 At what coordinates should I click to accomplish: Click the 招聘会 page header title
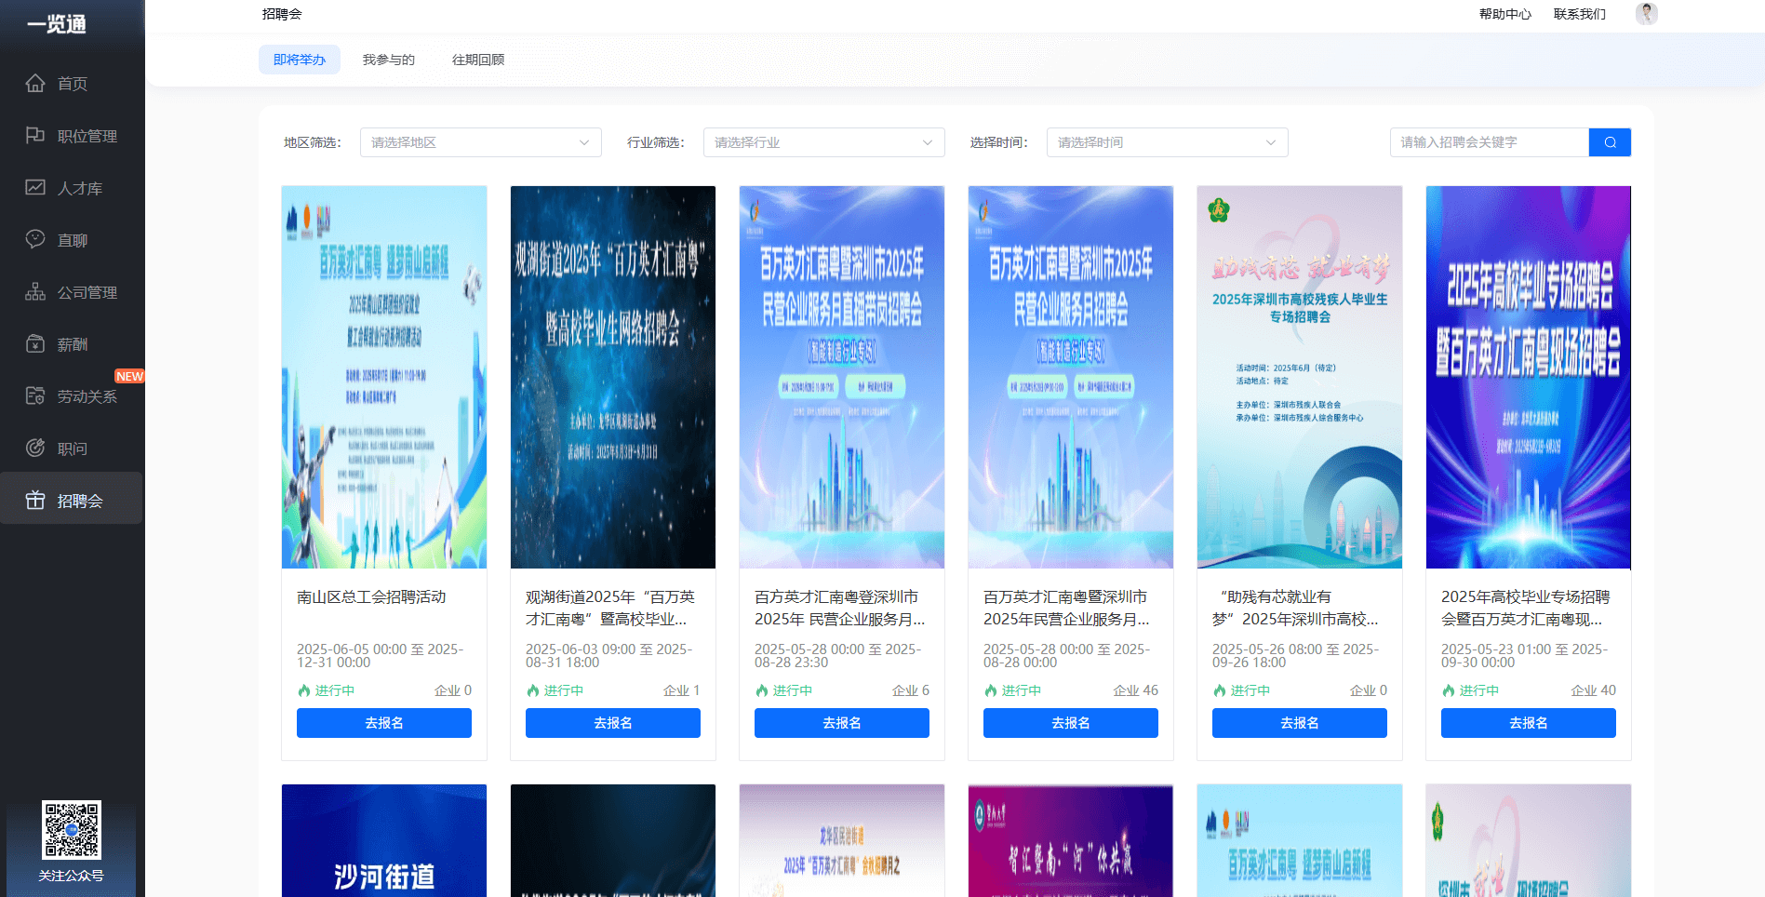[282, 14]
